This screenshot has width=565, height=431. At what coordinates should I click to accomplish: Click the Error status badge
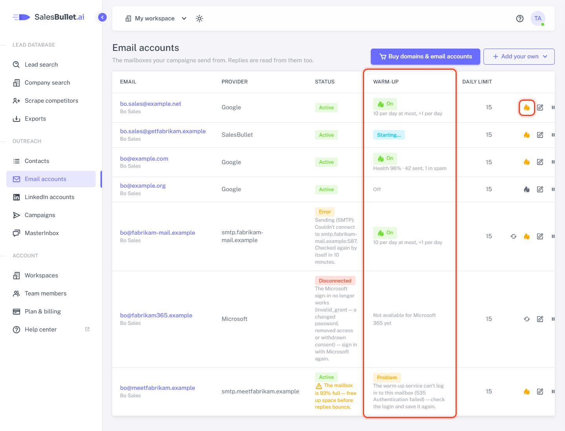click(325, 212)
